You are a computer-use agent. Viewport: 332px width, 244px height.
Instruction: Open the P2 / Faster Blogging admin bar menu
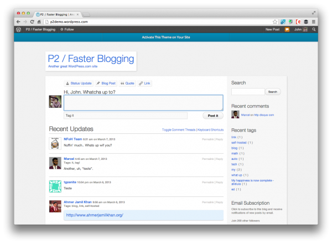40,29
